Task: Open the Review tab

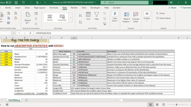Action: coord(74,8)
